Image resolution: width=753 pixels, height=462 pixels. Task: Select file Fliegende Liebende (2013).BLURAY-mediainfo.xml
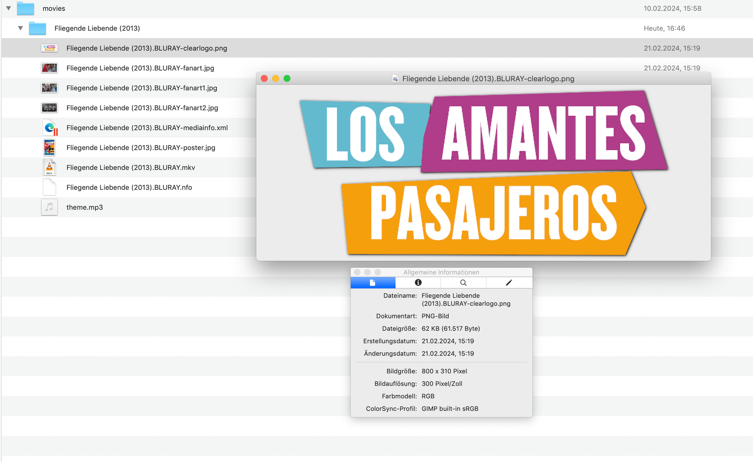coord(147,128)
